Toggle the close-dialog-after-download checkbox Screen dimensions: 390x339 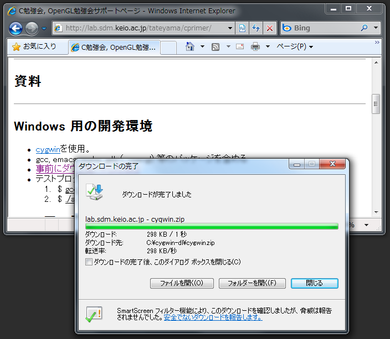point(89,262)
